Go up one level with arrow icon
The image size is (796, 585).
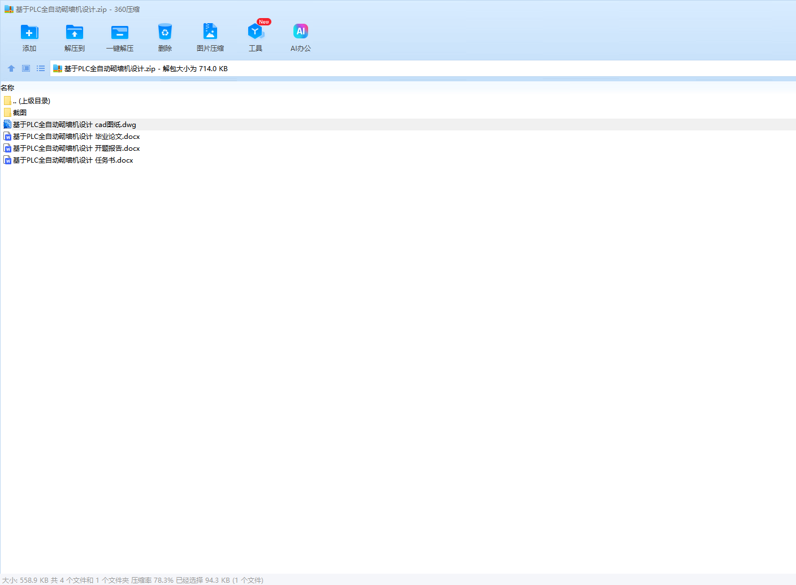(11, 68)
